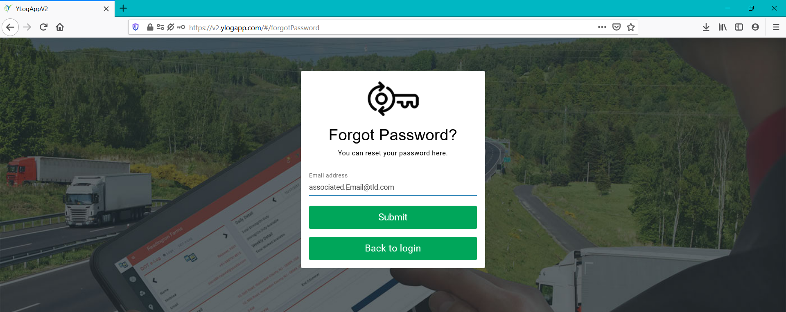Click into the Email address field

pyautogui.click(x=393, y=187)
